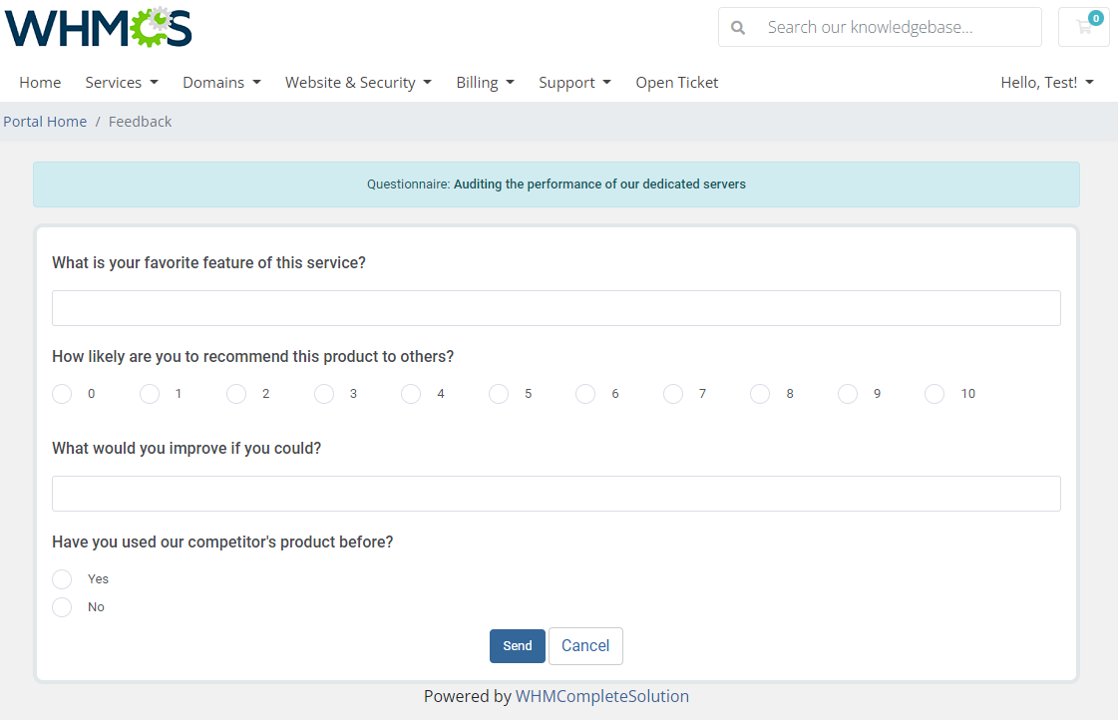Click the Send button
The image size is (1118, 720).
pyautogui.click(x=518, y=646)
